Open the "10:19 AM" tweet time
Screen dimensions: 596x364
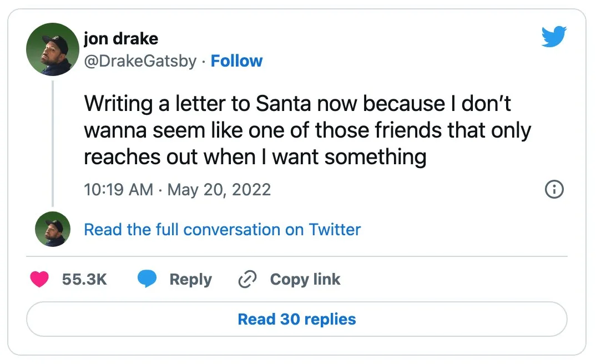(118, 190)
